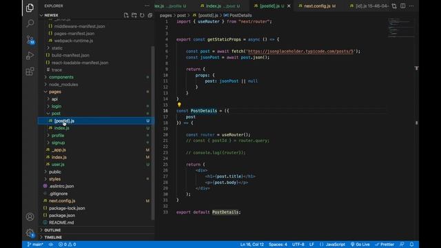441x248 pixels.
Task: Switch to the index.js post tab
Action: (220, 6)
